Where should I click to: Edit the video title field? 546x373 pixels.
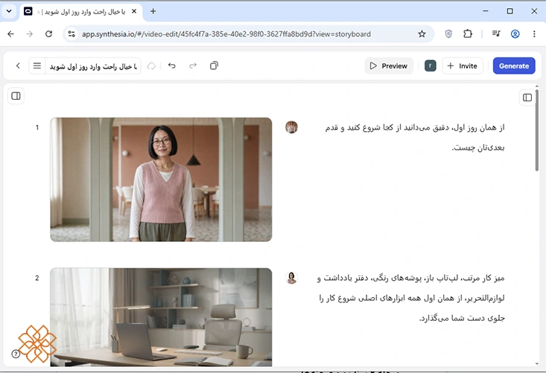(x=93, y=66)
